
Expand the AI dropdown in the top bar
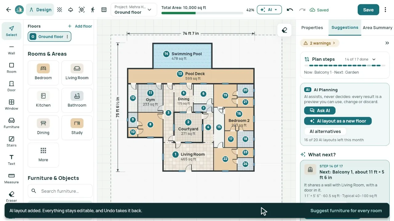point(269,10)
